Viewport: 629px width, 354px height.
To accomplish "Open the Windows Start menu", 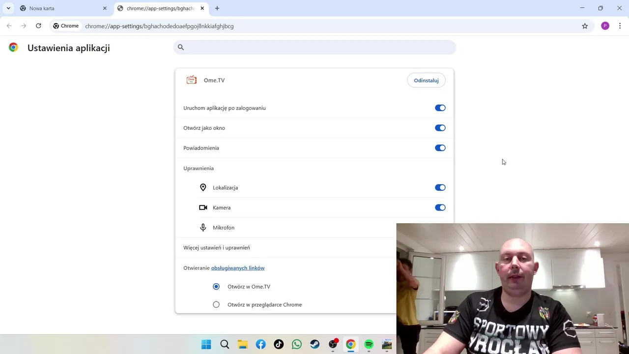I will pyautogui.click(x=206, y=345).
